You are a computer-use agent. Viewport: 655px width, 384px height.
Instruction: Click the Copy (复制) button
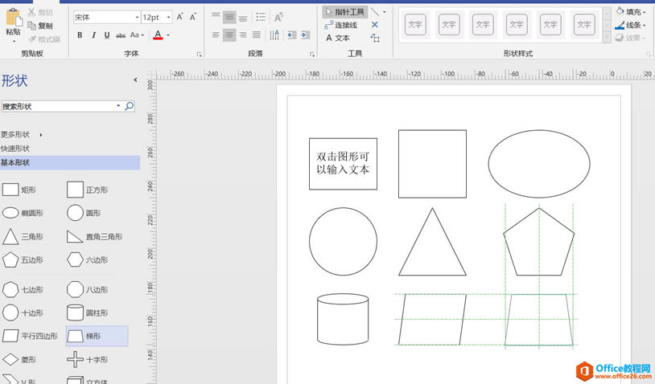tap(40, 26)
